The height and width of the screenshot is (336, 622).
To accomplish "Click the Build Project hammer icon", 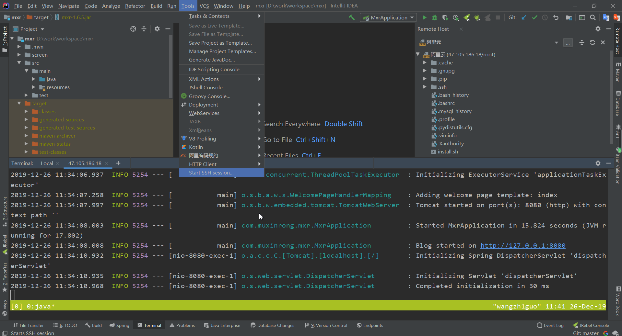I will coord(352,17).
